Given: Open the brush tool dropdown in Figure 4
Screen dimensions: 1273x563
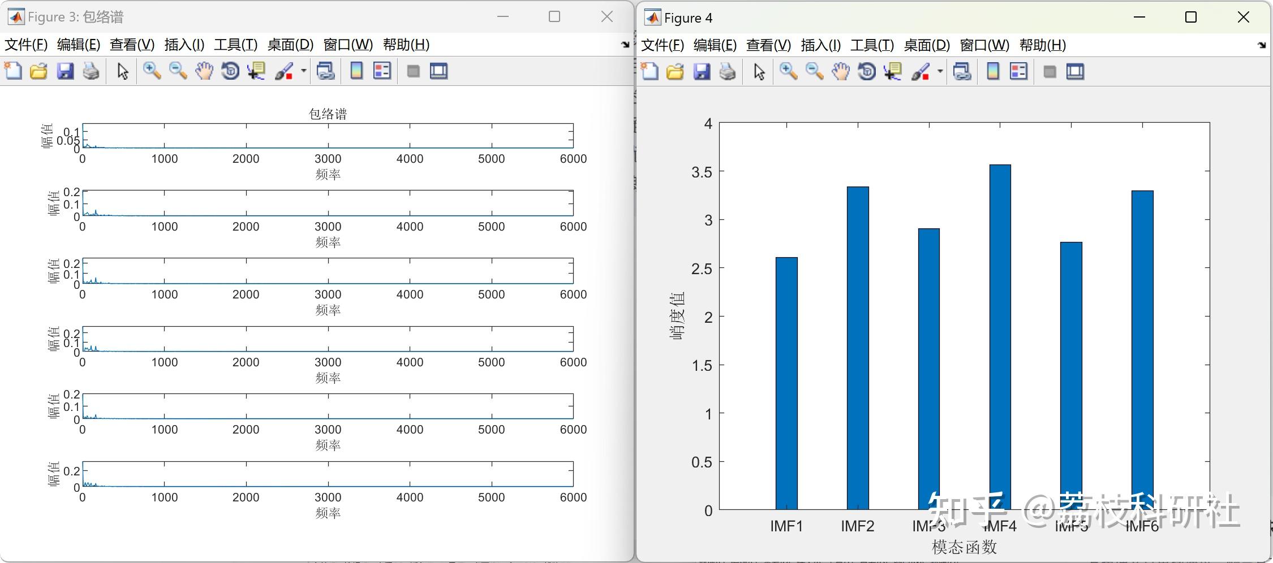Looking at the screenshot, I should [x=940, y=72].
